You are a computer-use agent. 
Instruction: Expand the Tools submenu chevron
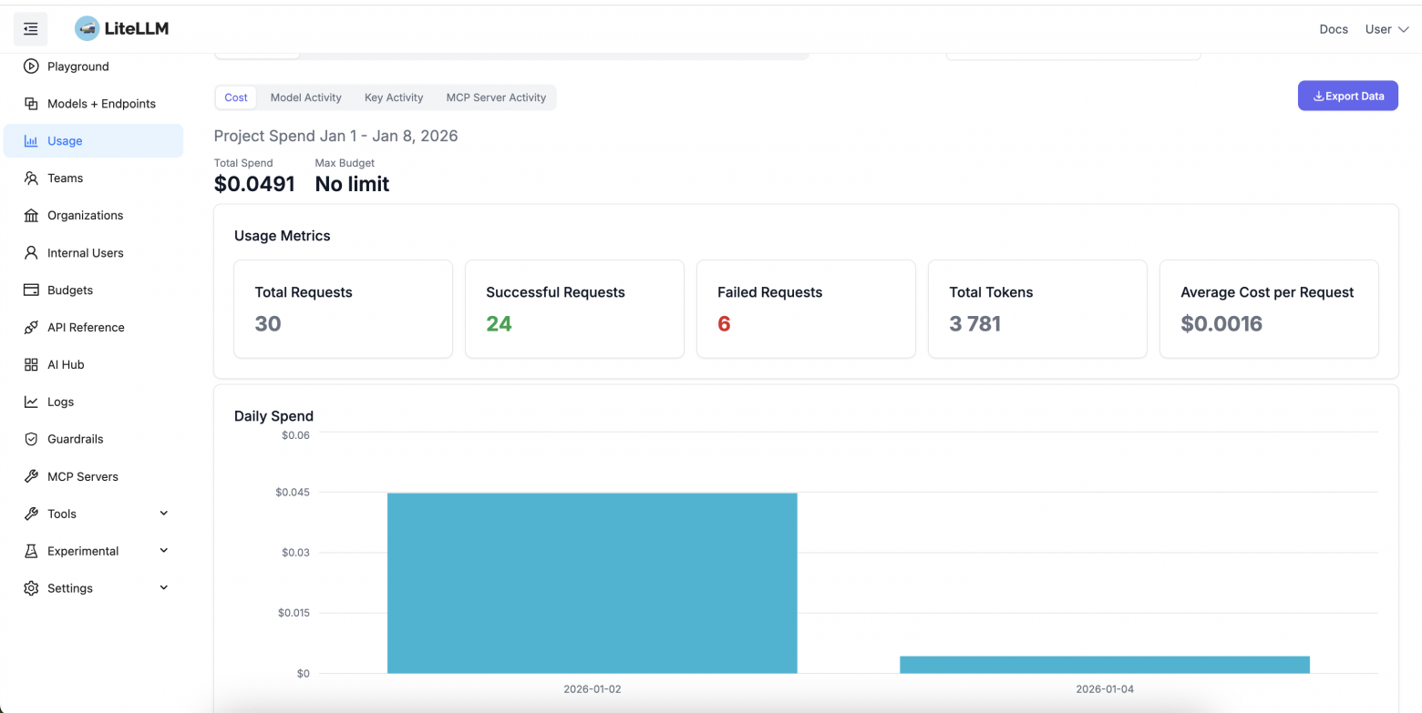(164, 514)
